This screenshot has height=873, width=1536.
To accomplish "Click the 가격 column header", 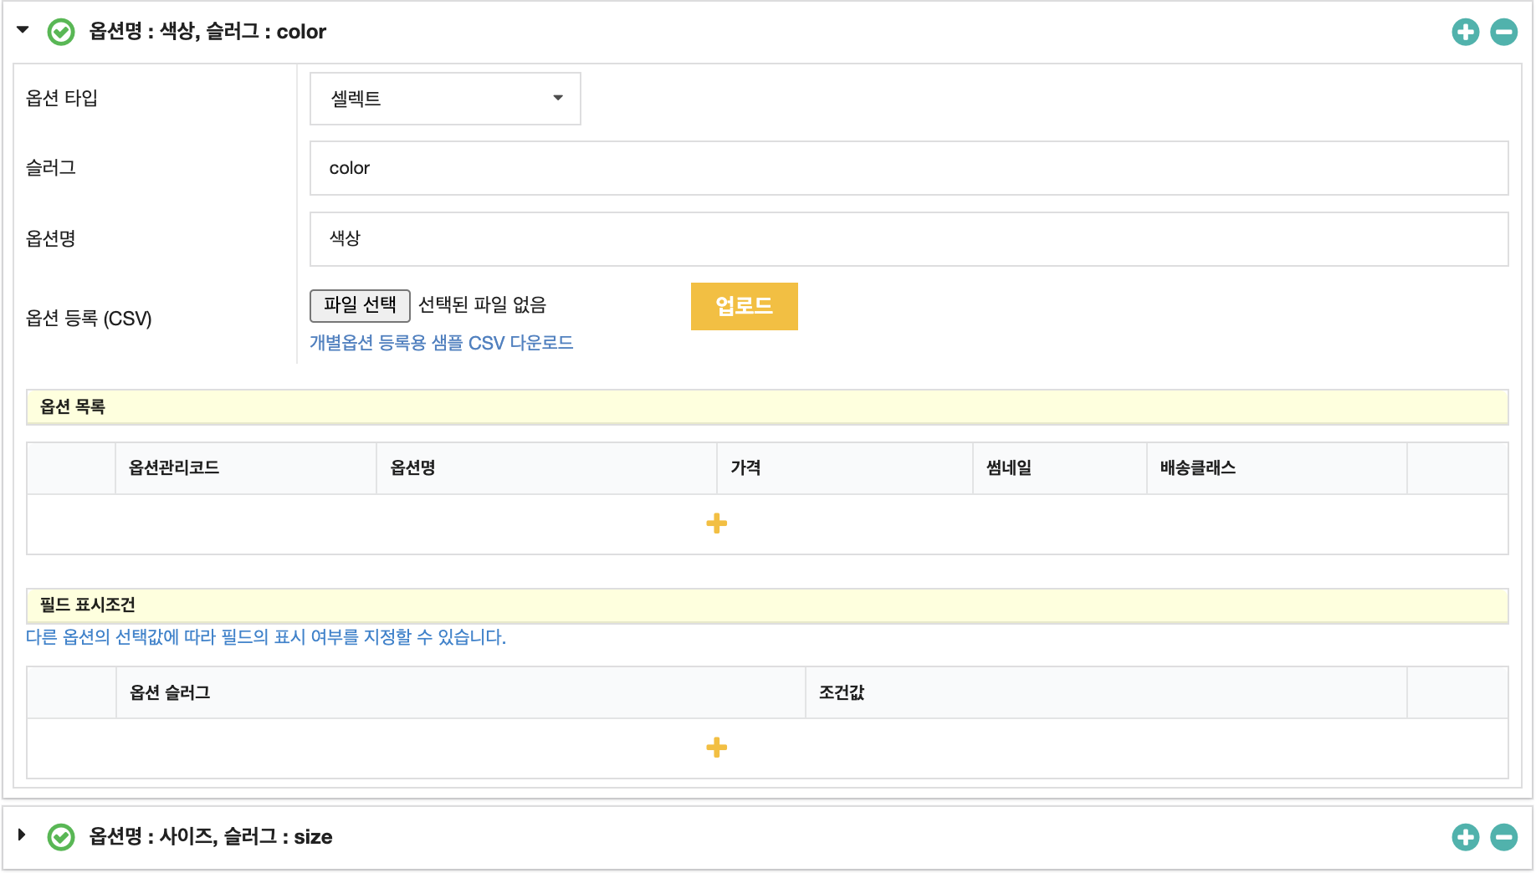I will pos(745,468).
